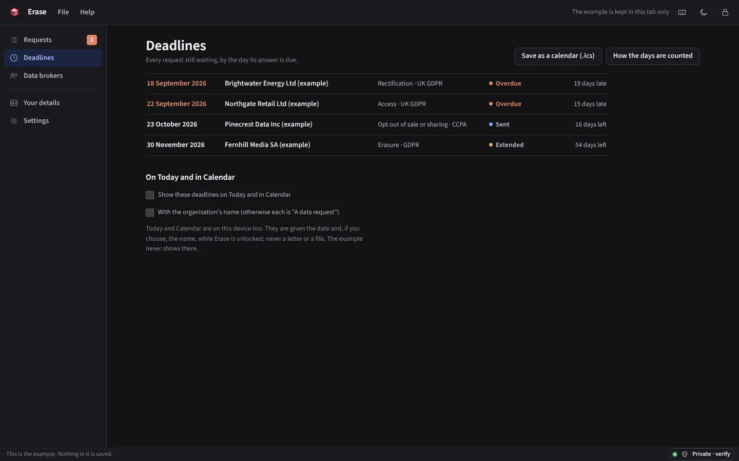Click 'The example is kept in this tab only'
Image resolution: width=739 pixels, height=461 pixels.
point(620,12)
